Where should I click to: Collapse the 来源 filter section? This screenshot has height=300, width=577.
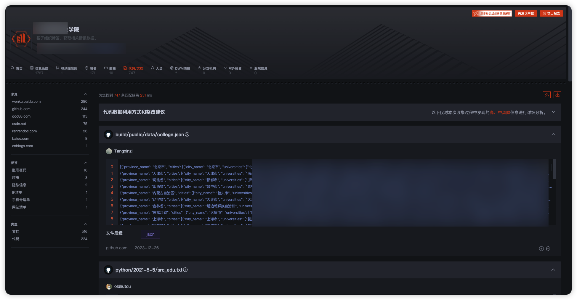pos(86,94)
